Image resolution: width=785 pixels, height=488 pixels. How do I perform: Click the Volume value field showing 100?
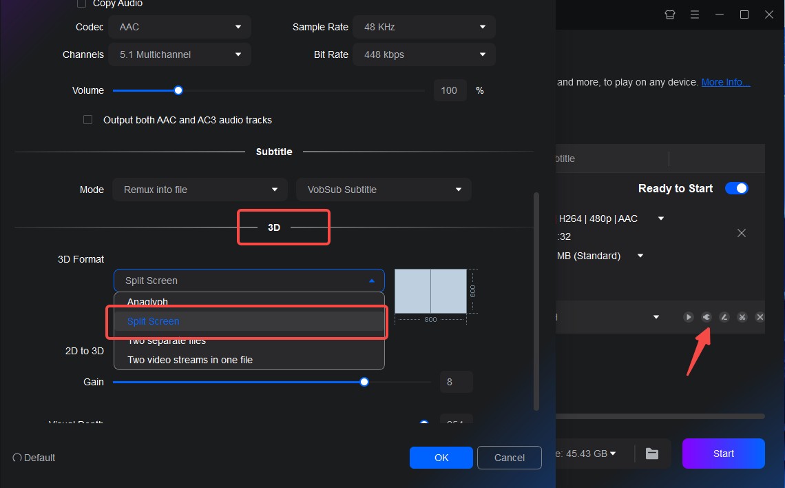point(450,91)
